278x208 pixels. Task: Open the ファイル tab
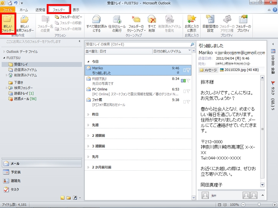click(7, 10)
